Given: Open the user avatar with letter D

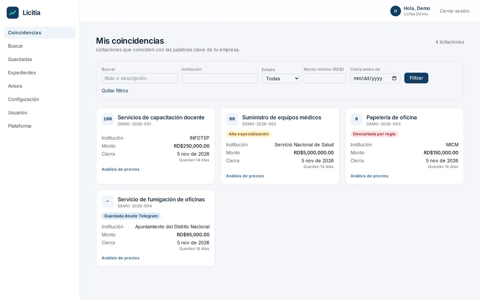Looking at the screenshot, I should click(396, 11).
